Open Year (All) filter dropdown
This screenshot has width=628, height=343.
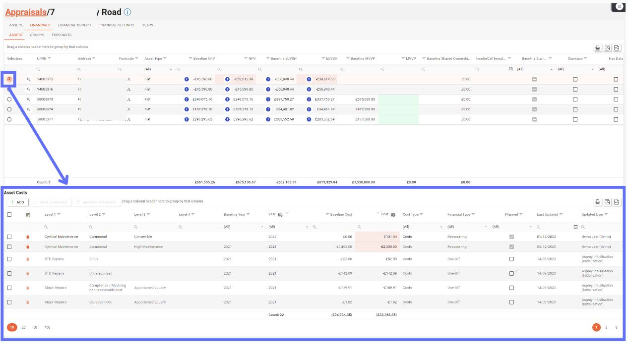(288, 227)
